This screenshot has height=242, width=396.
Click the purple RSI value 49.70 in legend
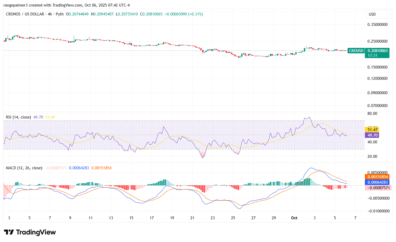click(38, 117)
